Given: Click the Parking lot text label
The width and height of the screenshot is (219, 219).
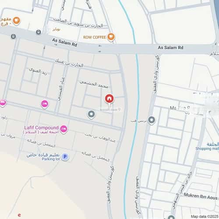Looking at the screenshot, I should click(51, 159).
